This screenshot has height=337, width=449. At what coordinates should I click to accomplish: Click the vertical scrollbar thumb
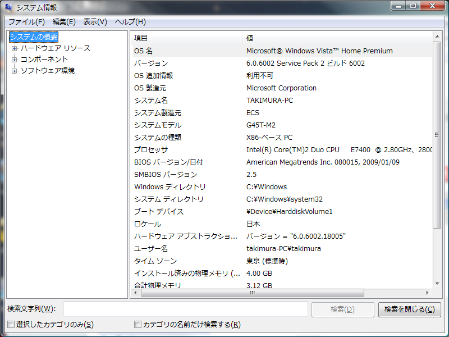click(437, 135)
